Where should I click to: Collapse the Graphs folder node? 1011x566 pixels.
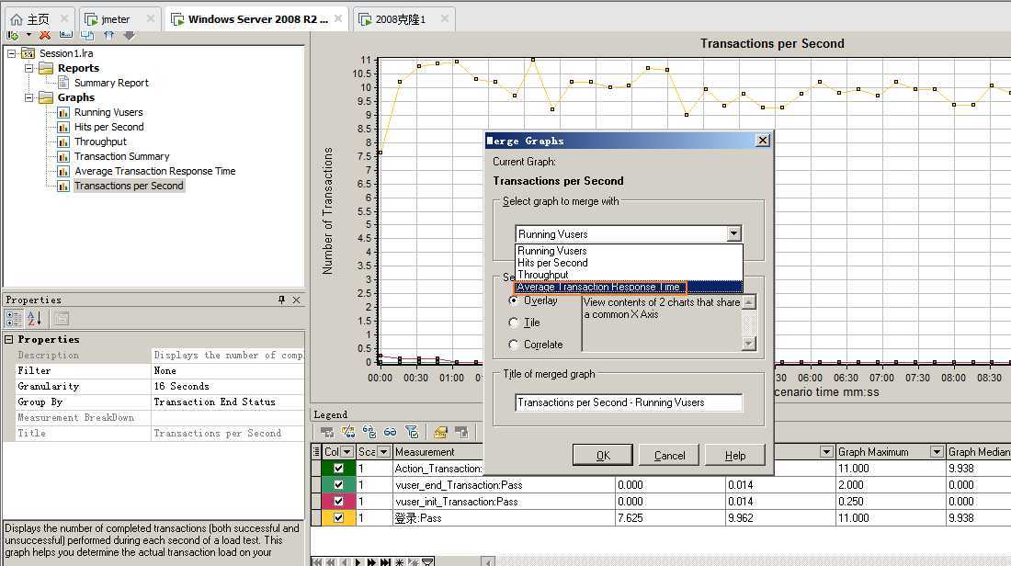pyautogui.click(x=29, y=98)
